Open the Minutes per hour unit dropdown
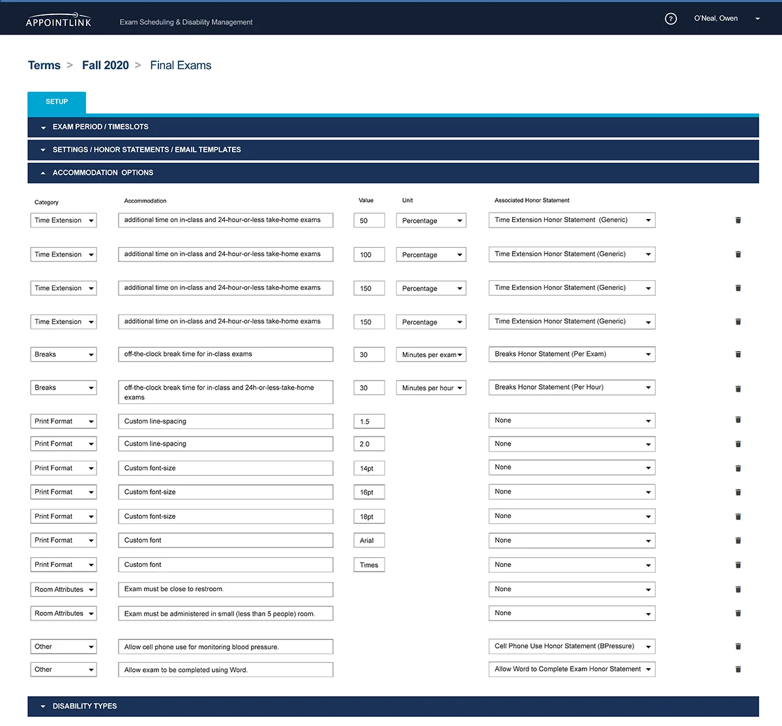The image size is (782, 726). pos(431,388)
